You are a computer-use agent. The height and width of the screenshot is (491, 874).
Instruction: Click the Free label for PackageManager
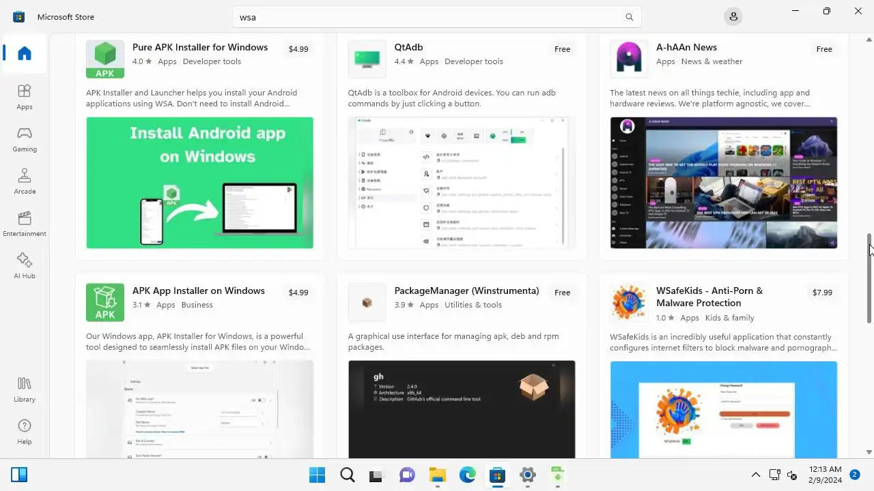563,293
